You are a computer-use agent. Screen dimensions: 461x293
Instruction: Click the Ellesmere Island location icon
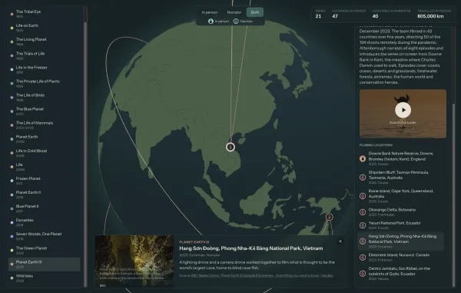(x=363, y=258)
